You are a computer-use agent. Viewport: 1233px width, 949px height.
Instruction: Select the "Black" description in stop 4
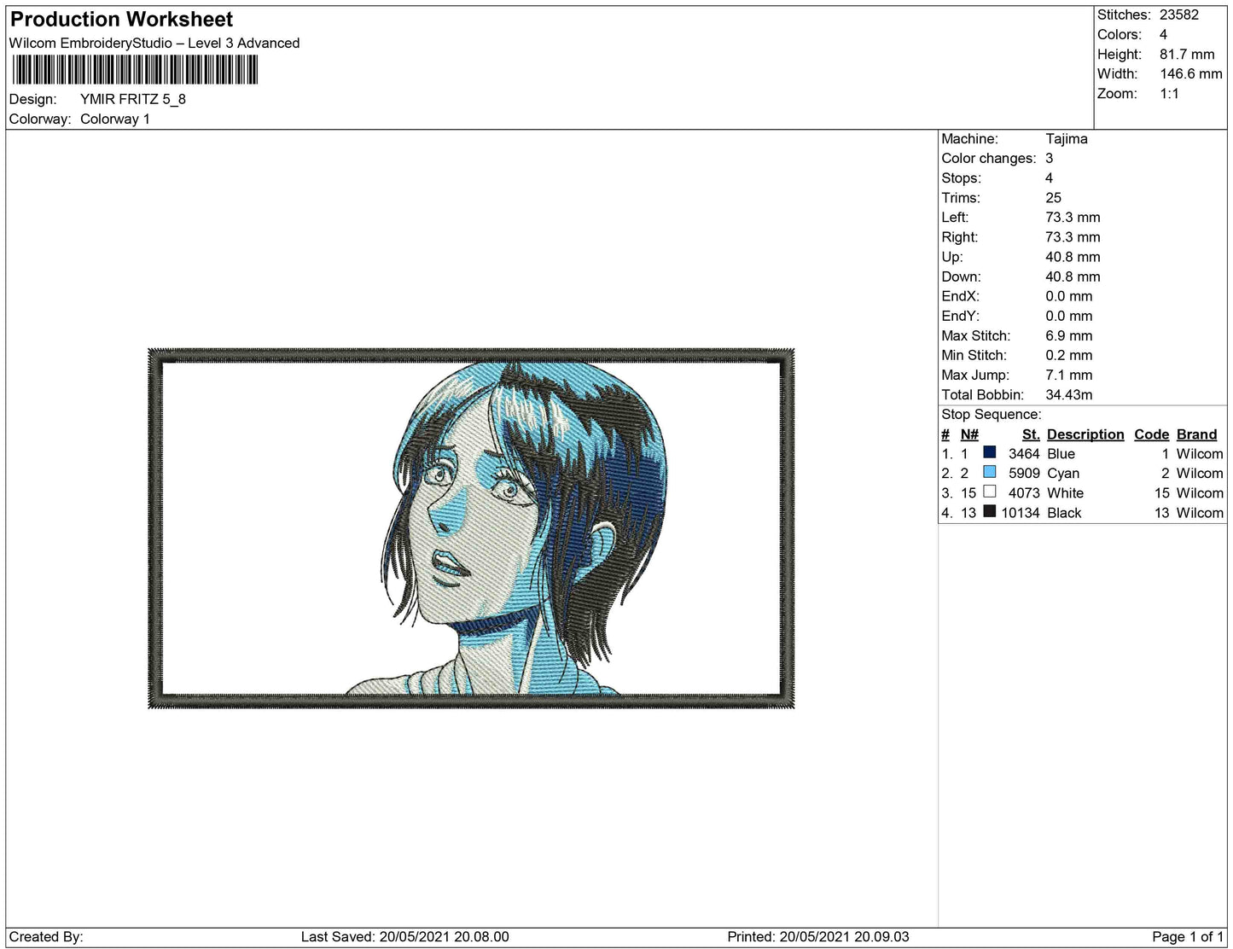pos(1064,512)
